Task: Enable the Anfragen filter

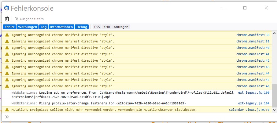Action: [x=121, y=27]
